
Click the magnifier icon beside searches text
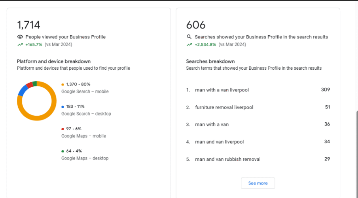pyautogui.click(x=189, y=37)
